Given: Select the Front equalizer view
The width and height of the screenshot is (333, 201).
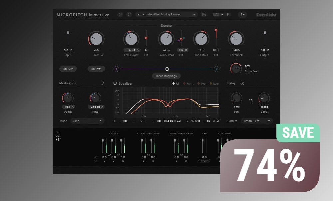Looking at the screenshot, I should point(188,84).
